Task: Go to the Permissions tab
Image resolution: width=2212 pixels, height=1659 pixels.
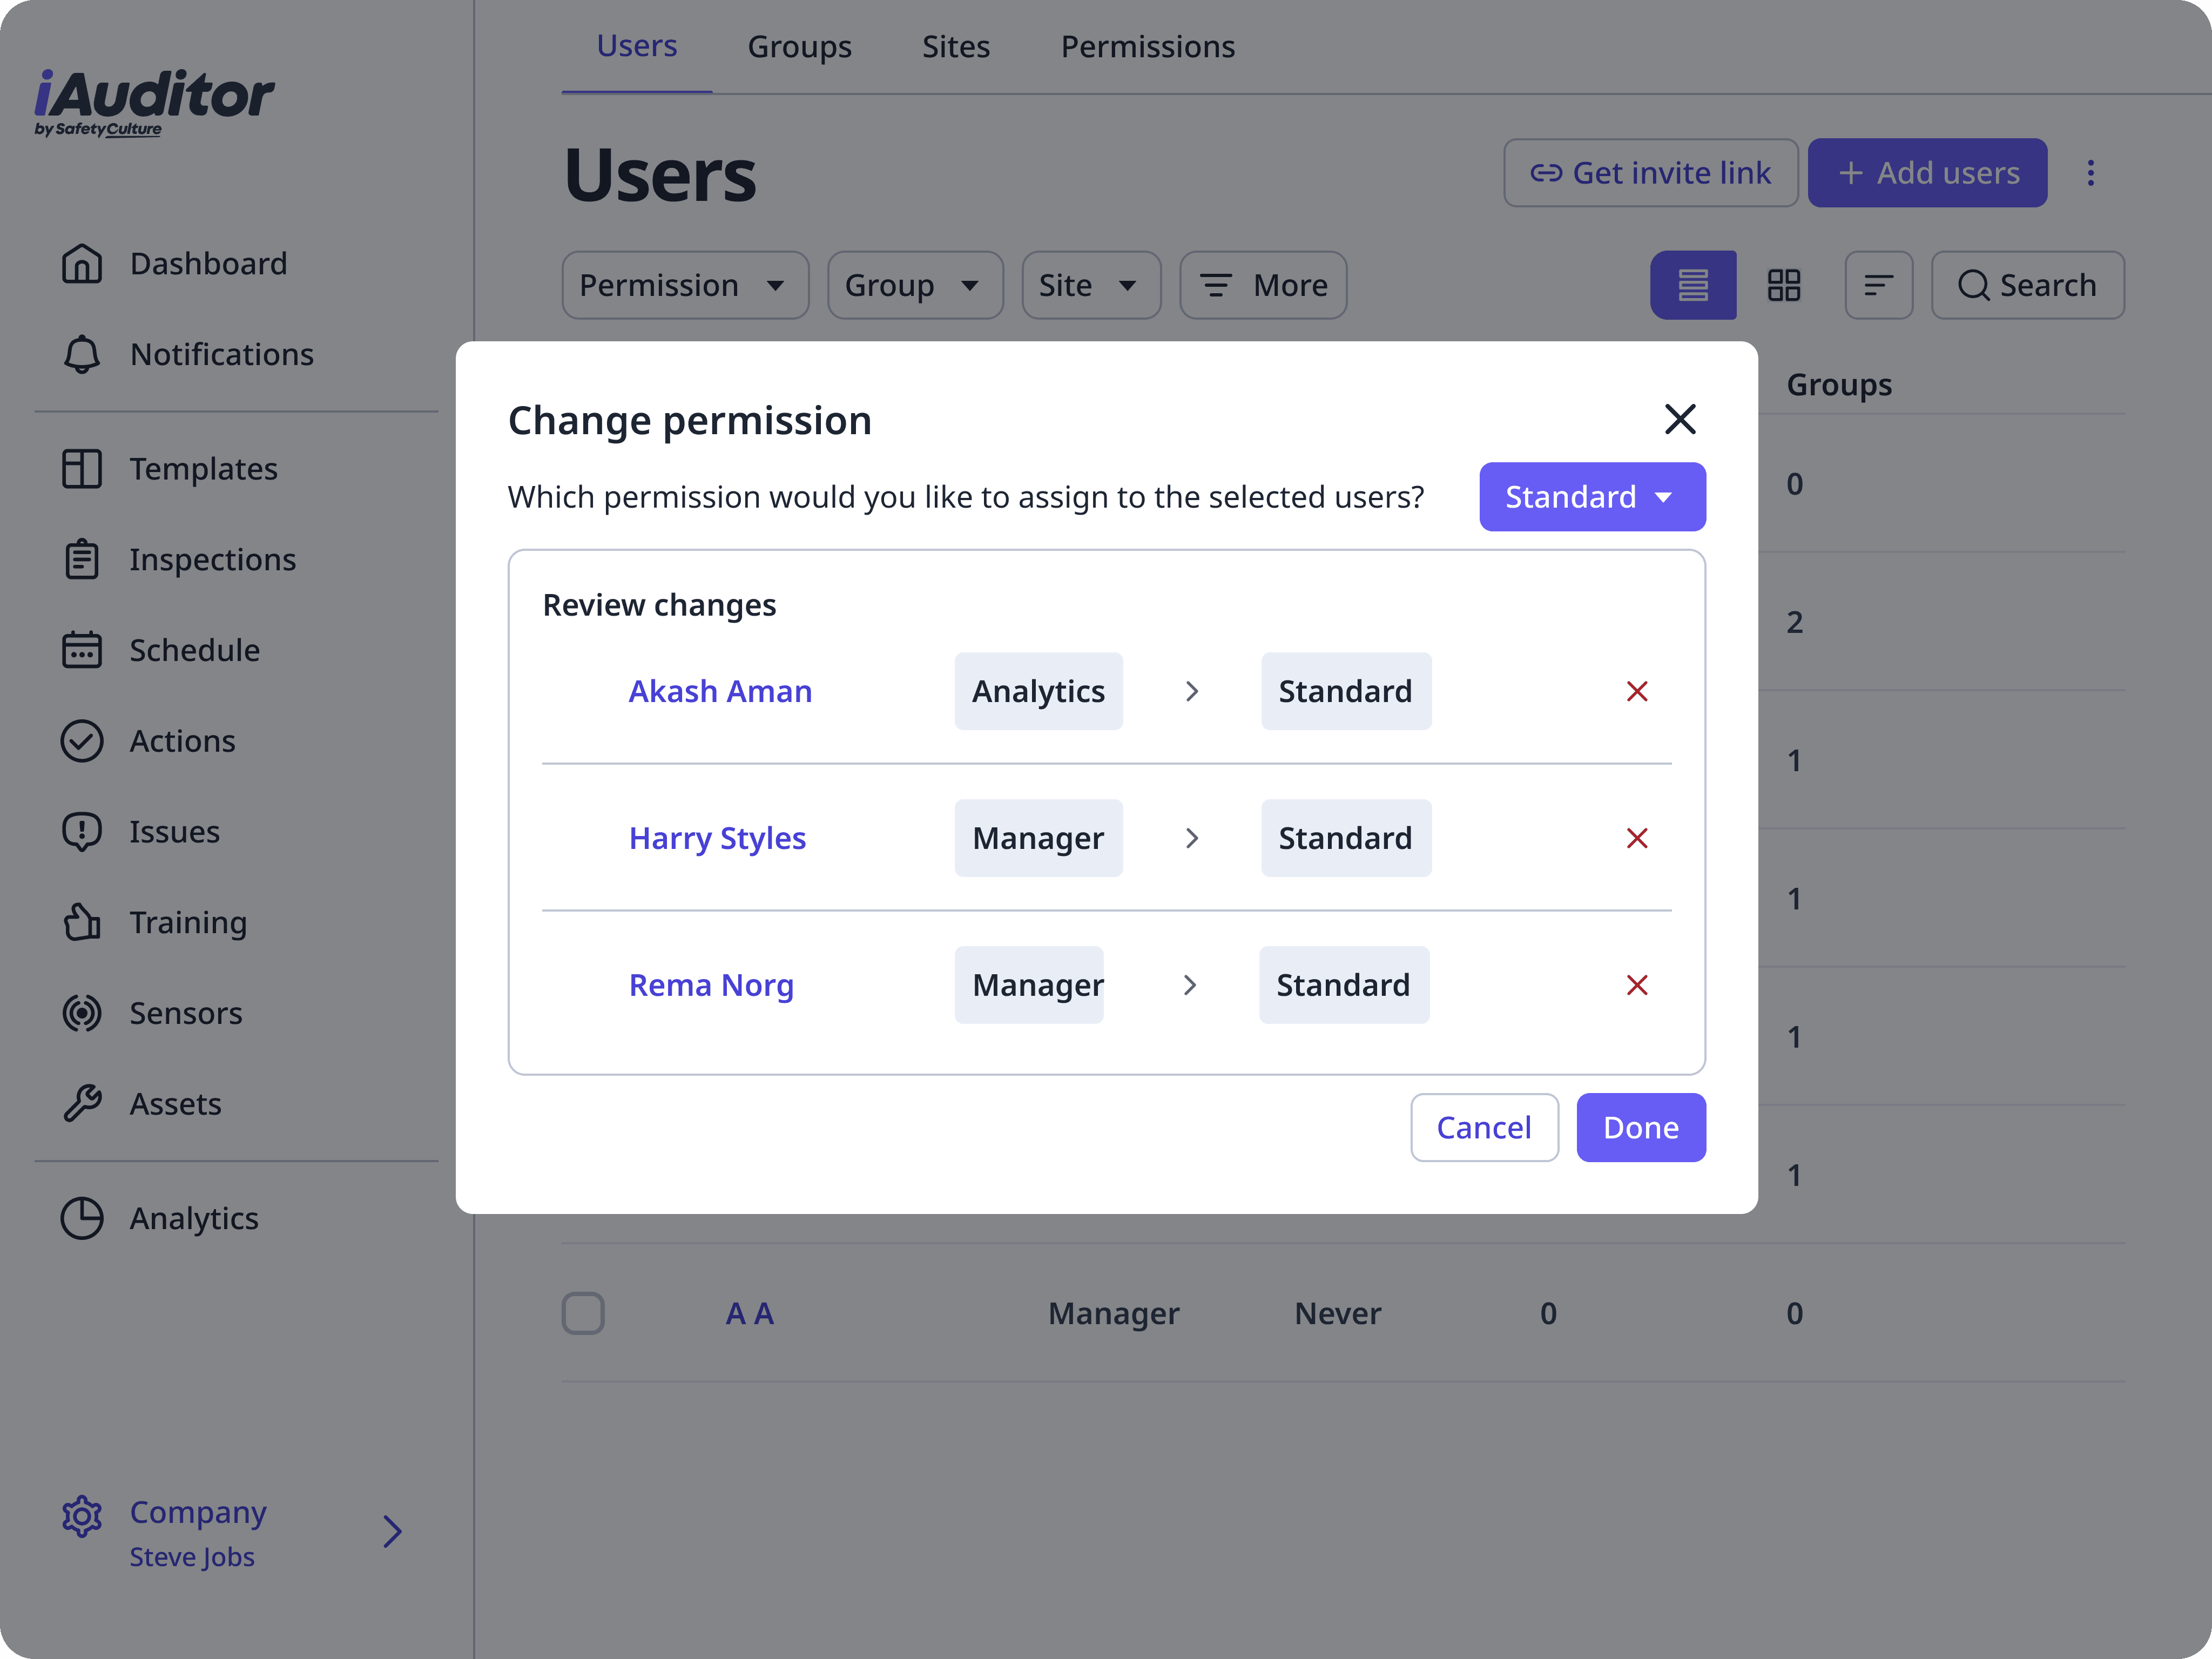Action: (x=1147, y=47)
